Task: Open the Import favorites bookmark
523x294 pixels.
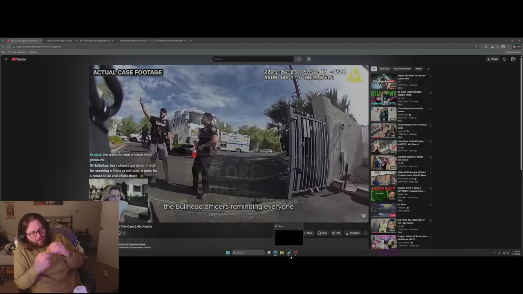Action: (x=17, y=52)
